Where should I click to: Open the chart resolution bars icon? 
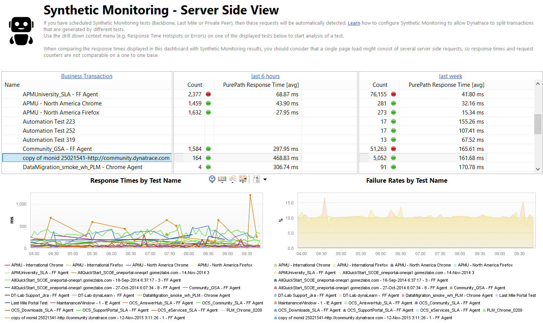tap(222, 179)
